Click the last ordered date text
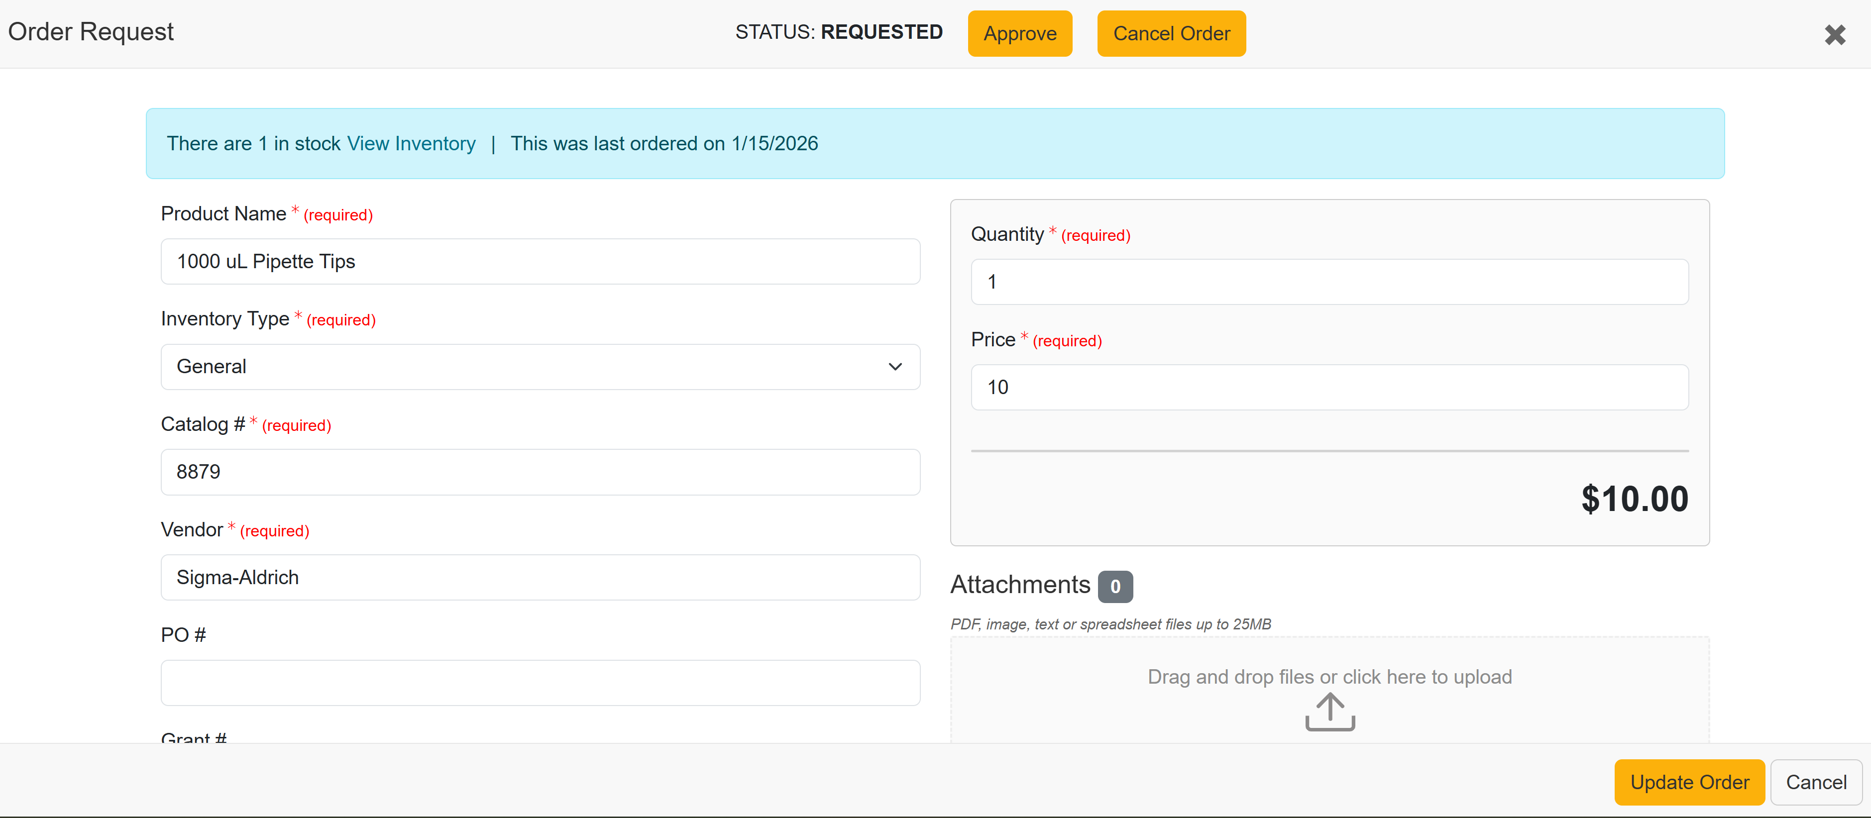This screenshot has width=1871, height=818. [664, 144]
